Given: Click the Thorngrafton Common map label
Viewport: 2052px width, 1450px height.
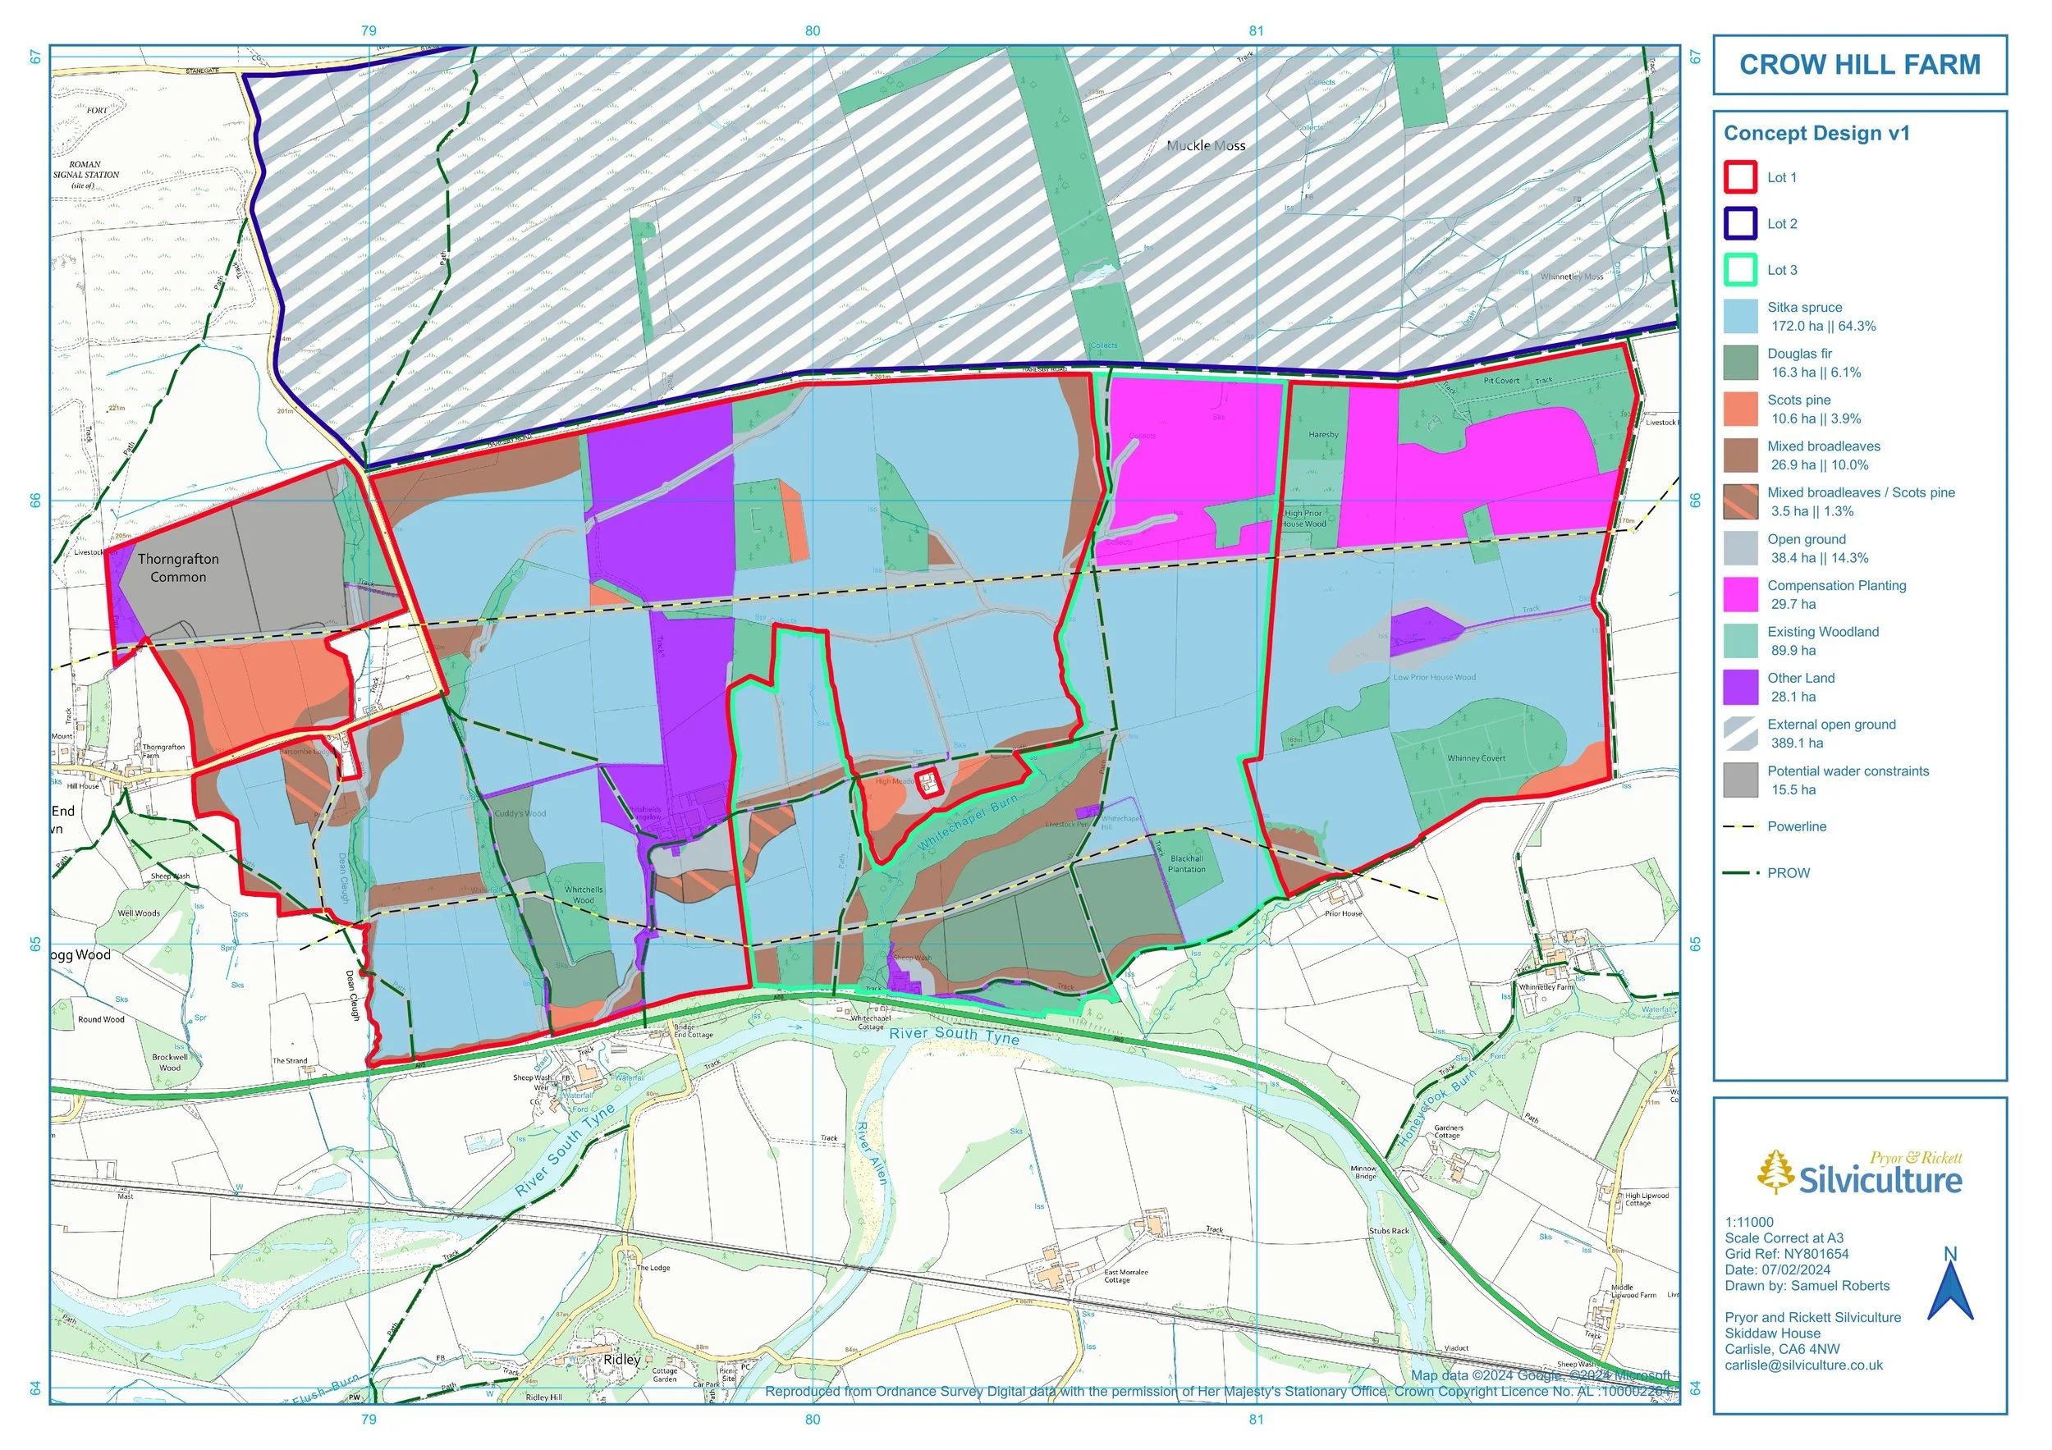Looking at the screenshot, I should click(178, 568).
